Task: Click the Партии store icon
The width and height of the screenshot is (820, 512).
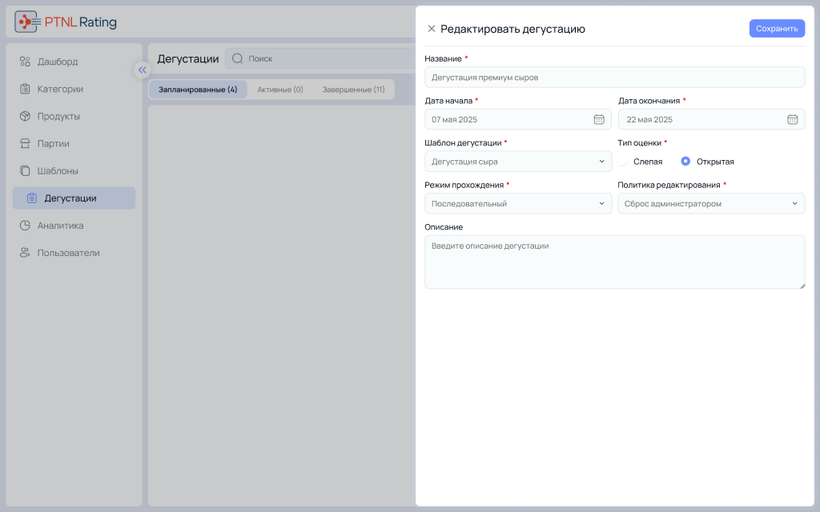Action: pos(25,143)
